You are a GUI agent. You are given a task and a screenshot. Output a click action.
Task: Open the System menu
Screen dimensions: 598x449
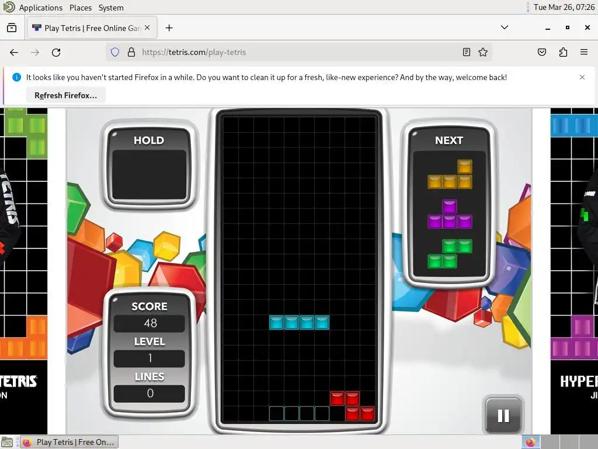[111, 8]
